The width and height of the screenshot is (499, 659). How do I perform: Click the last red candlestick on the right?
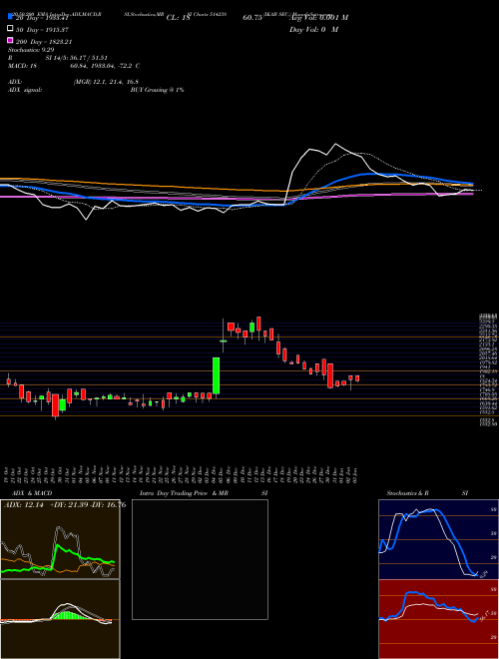(357, 378)
